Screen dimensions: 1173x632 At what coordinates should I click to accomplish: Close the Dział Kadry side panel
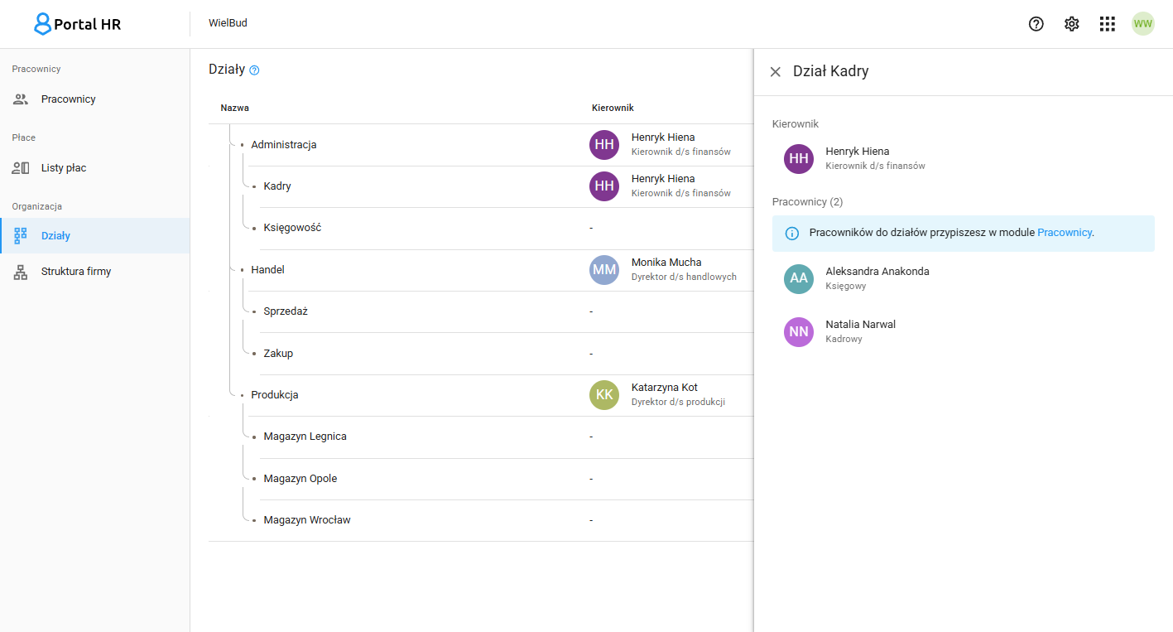point(775,72)
